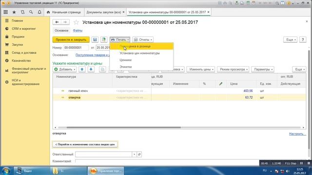
Task: Click pencil column header icon
Action: coord(221,84)
